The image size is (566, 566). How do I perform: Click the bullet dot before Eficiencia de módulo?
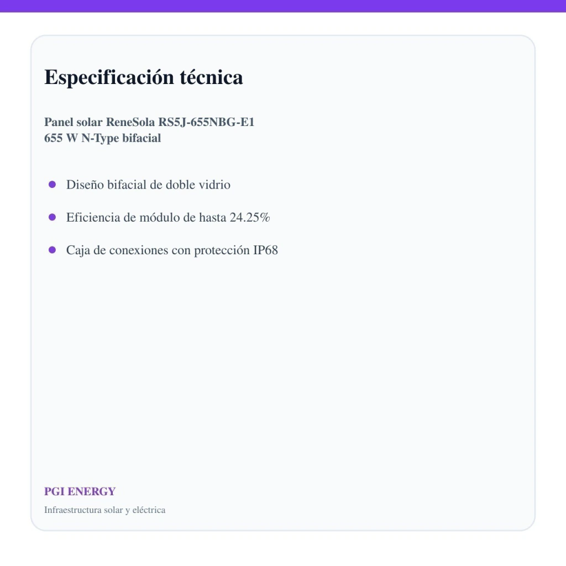(x=52, y=217)
